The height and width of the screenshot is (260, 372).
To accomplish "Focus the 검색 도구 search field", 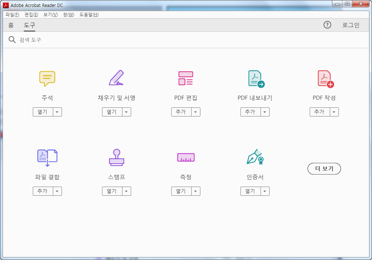I will [x=186, y=40].
